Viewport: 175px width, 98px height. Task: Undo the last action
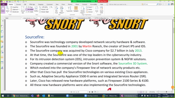coord(18,2)
